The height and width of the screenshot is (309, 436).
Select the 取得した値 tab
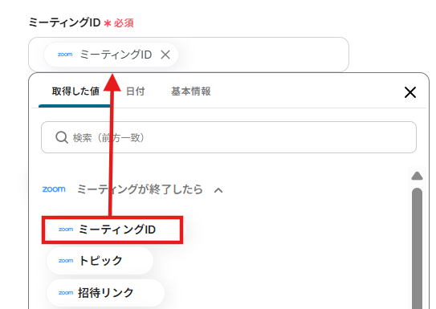coord(75,91)
